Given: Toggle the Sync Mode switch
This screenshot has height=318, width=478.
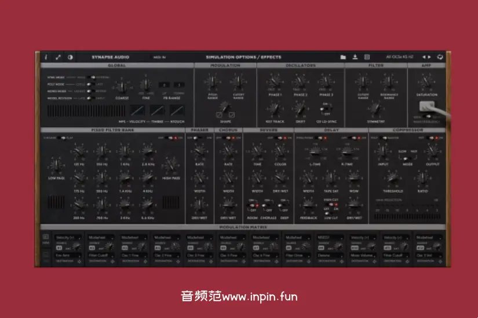Looking at the screenshot, I should click(91, 77).
